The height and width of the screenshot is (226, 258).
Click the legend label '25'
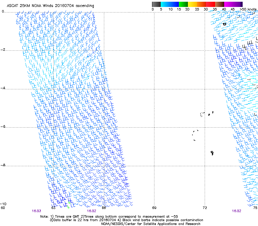tap(197, 9)
